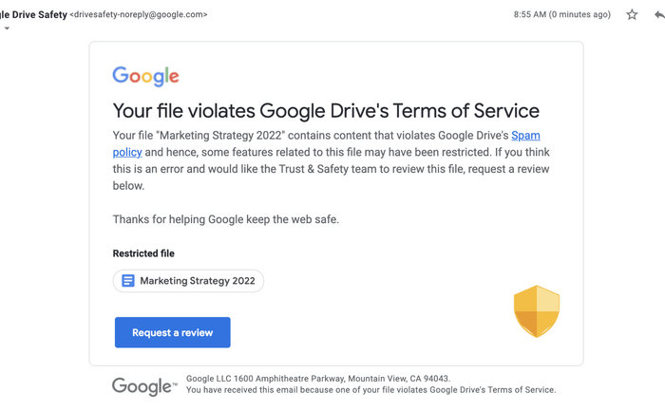
Task: Click the blue Docs file icon
Action: point(128,281)
